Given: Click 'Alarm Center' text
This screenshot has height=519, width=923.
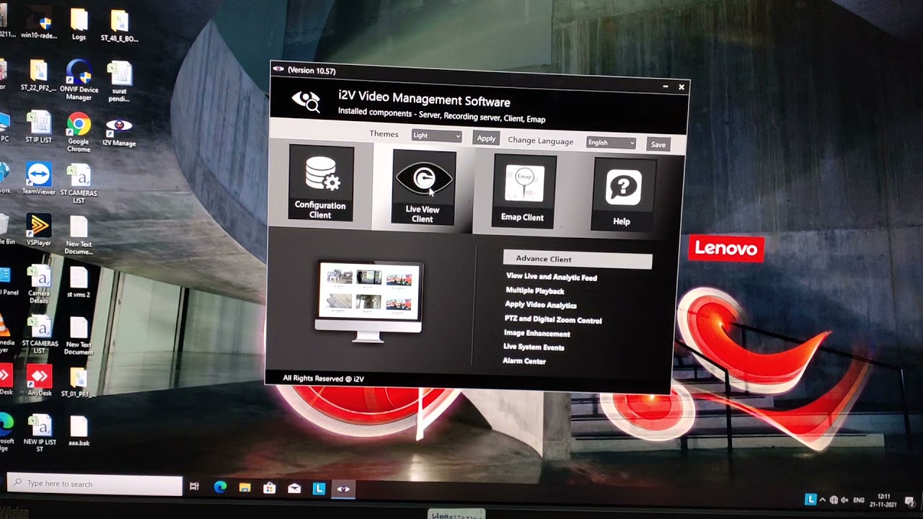Looking at the screenshot, I should tap(524, 361).
